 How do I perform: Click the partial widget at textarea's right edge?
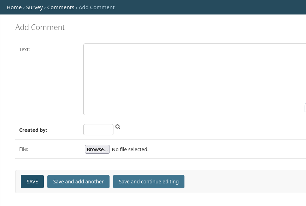305,108
